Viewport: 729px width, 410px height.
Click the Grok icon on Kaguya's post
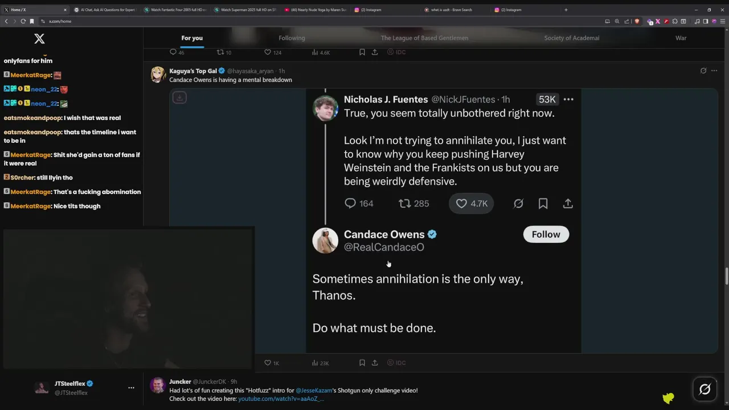point(703,71)
